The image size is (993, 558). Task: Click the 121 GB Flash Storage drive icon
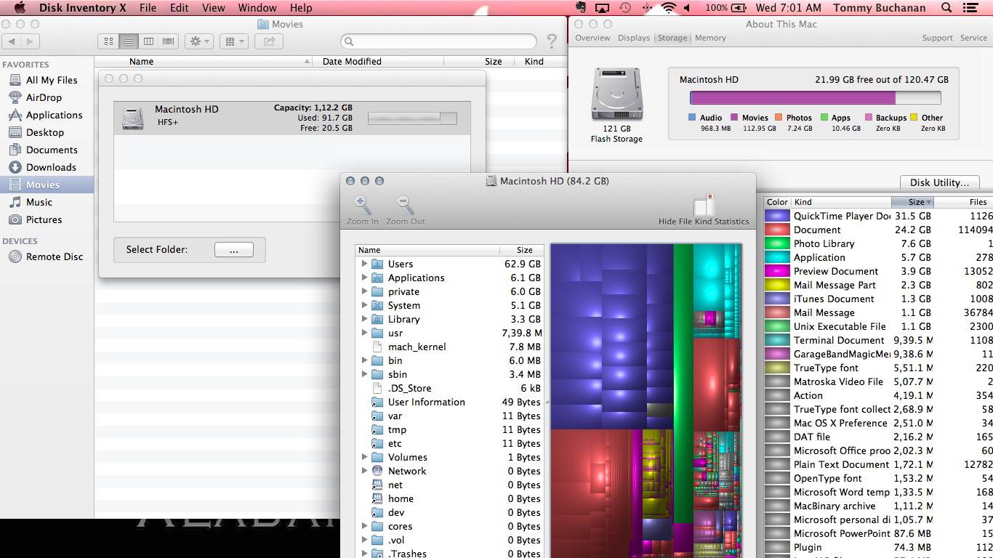pos(616,94)
